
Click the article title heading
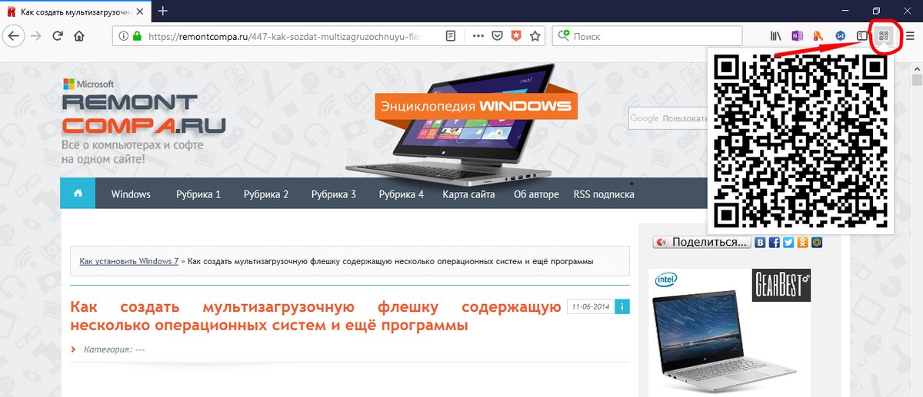pos(316,316)
